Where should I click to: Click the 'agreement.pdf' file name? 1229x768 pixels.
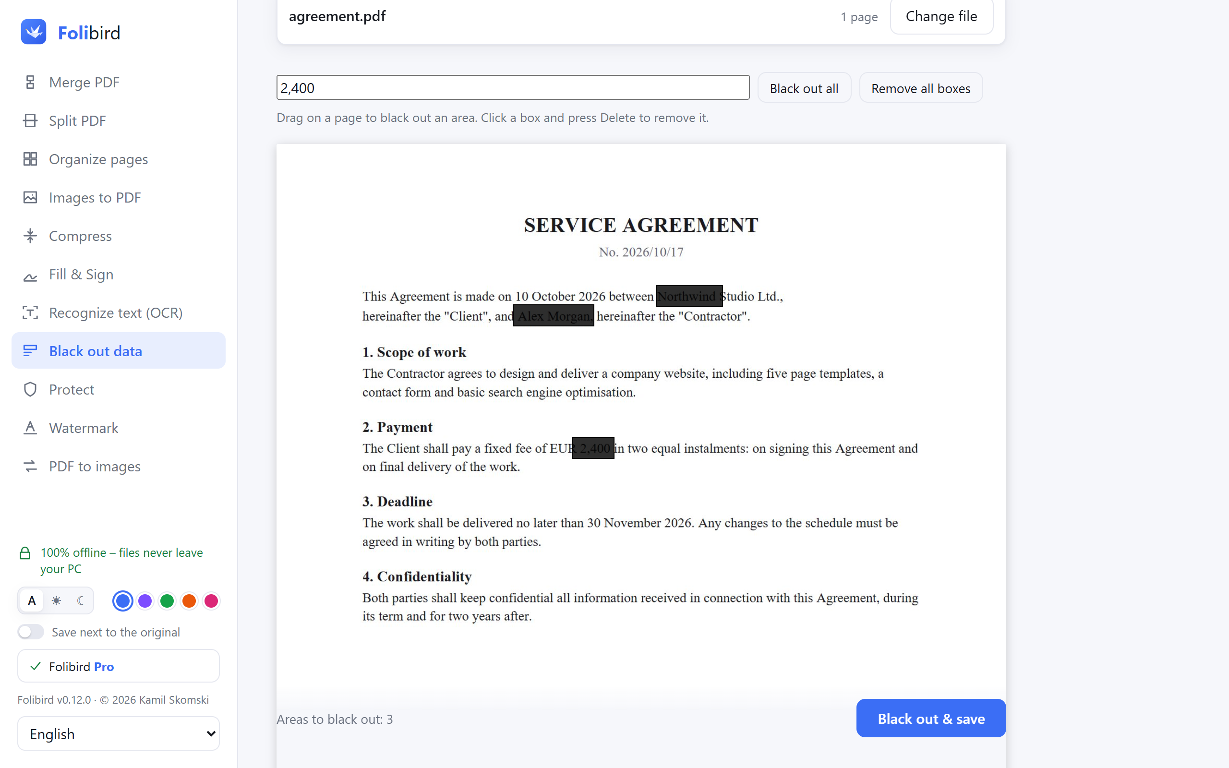337,16
